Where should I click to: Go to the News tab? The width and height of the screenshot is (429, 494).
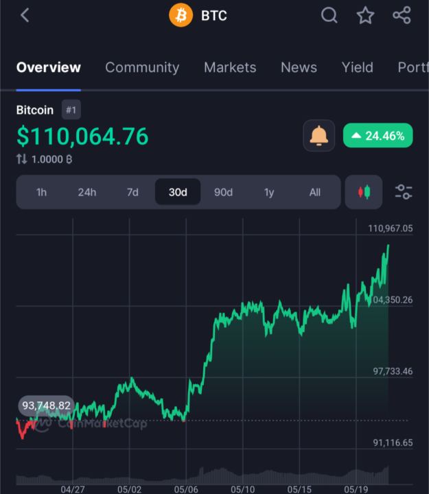[x=299, y=67]
